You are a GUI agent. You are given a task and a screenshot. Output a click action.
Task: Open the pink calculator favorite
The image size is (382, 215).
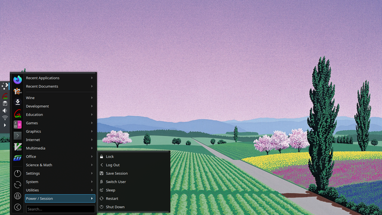click(17, 125)
